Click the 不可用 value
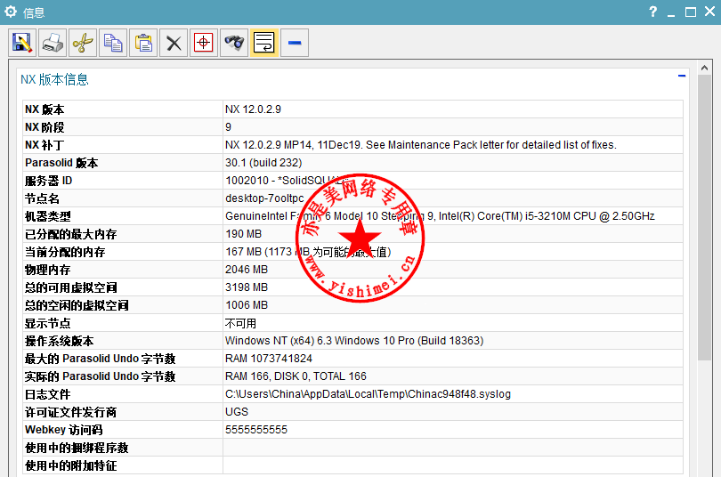Viewport: 721px width, 477px height. [240, 324]
